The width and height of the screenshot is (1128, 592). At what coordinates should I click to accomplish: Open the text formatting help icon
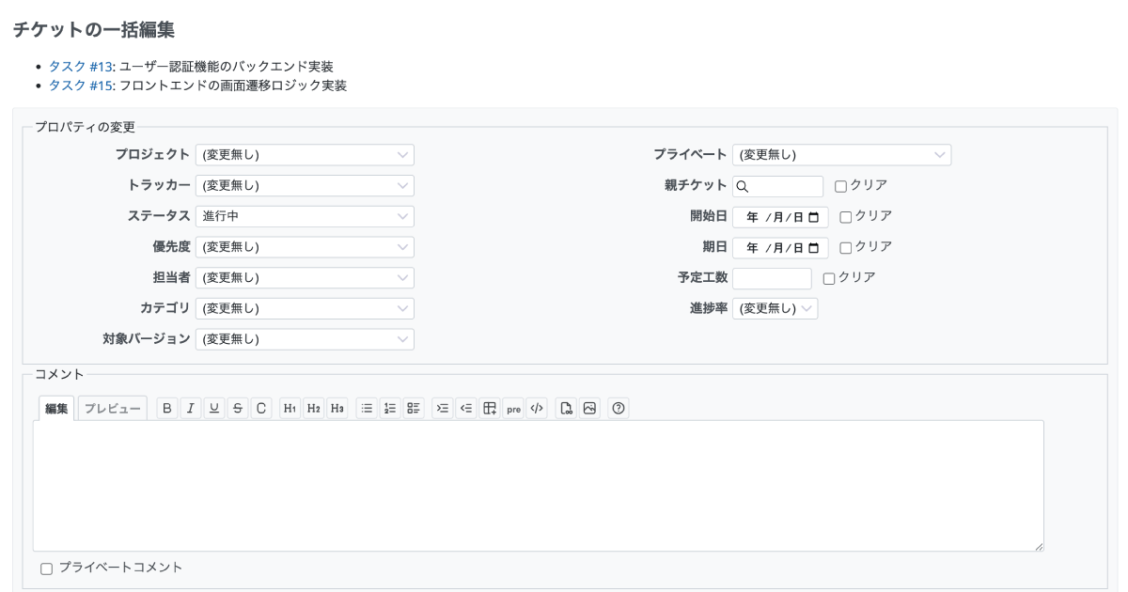(619, 409)
